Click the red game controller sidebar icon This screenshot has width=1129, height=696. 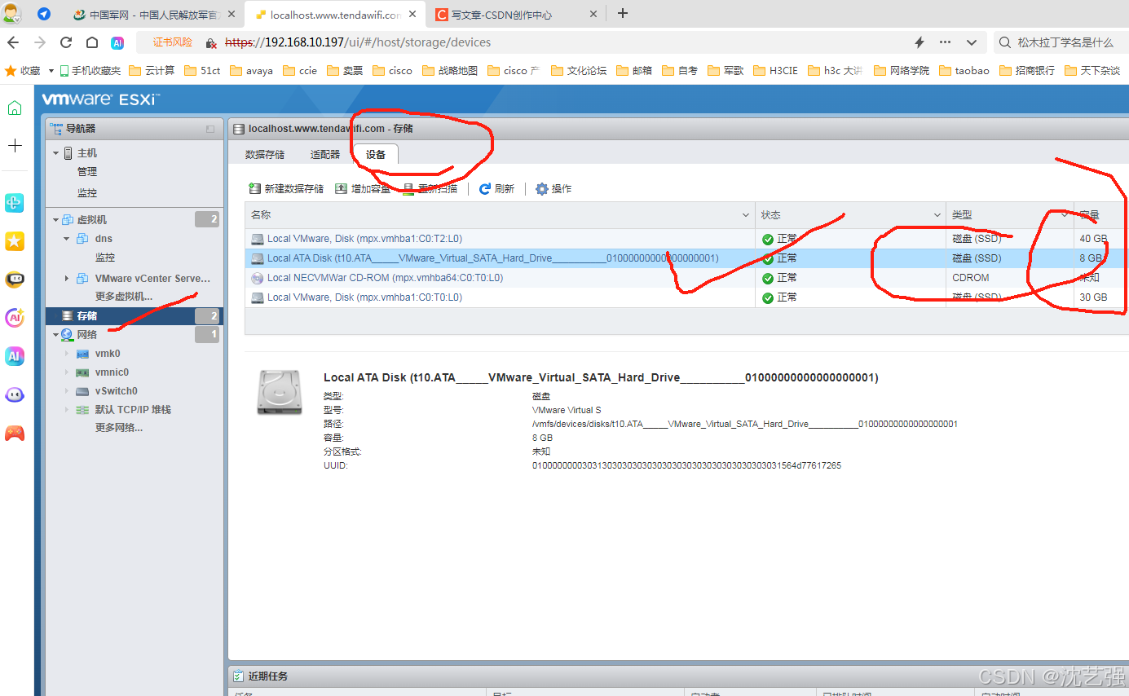pyautogui.click(x=15, y=432)
